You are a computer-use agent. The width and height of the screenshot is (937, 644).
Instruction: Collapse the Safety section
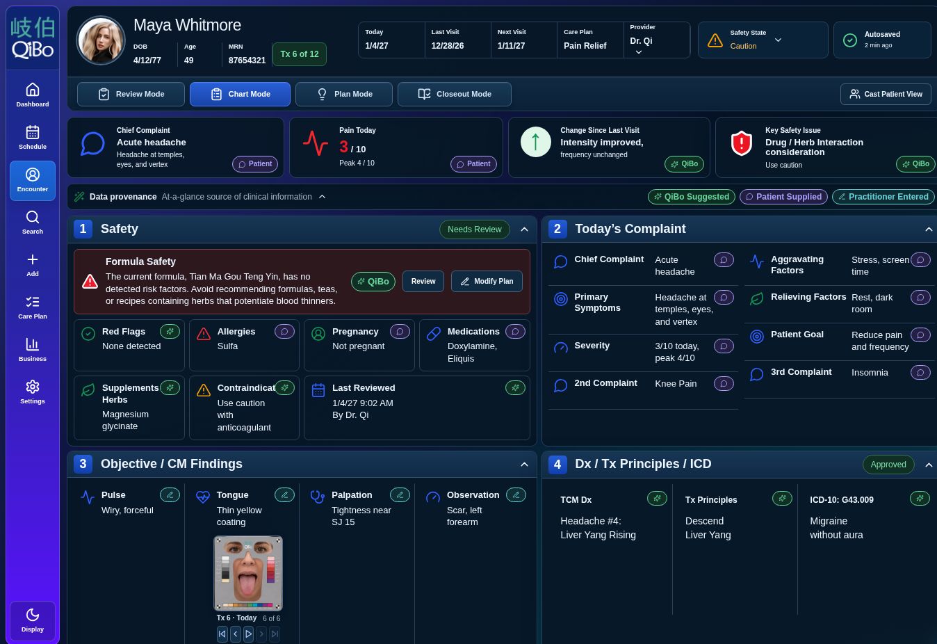tap(524, 229)
